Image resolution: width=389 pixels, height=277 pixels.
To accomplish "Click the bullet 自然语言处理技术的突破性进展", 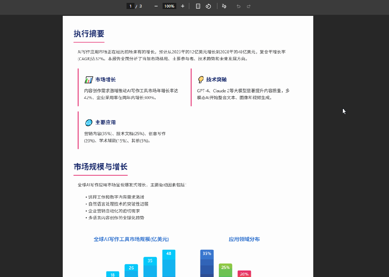I will pos(118,204).
